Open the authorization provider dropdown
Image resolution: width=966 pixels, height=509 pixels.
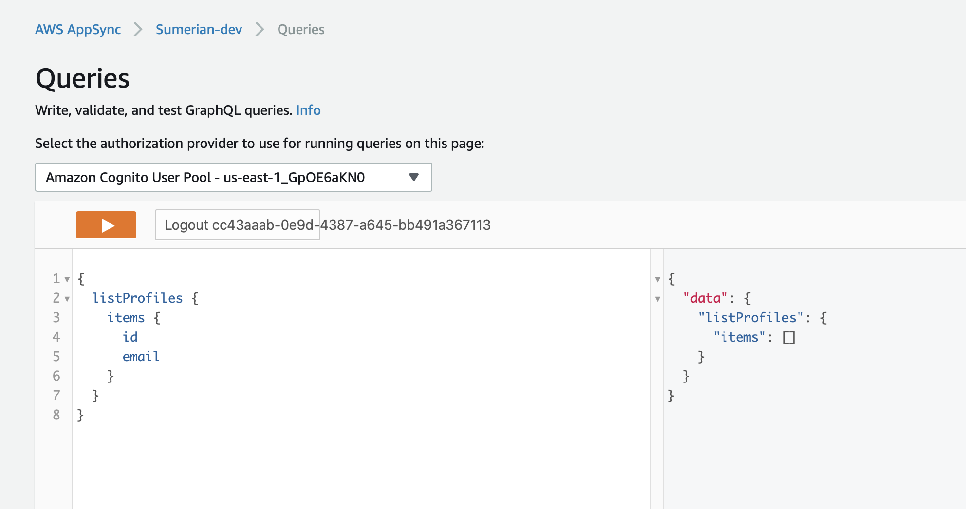234,177
